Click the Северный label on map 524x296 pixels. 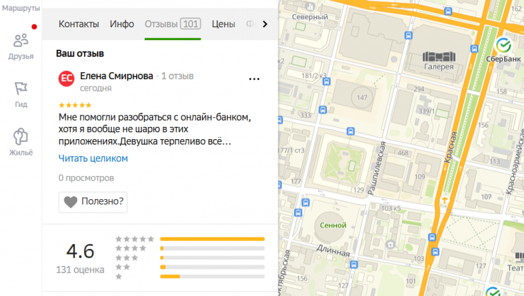point(310,16)
